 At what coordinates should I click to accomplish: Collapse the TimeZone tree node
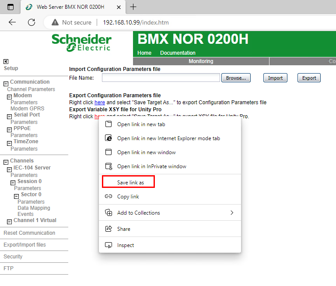tap(9, 143)
